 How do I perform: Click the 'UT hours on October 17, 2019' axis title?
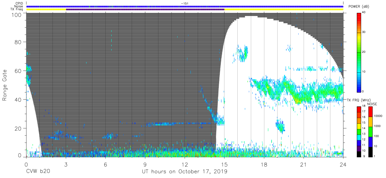(x=185, y=172)
